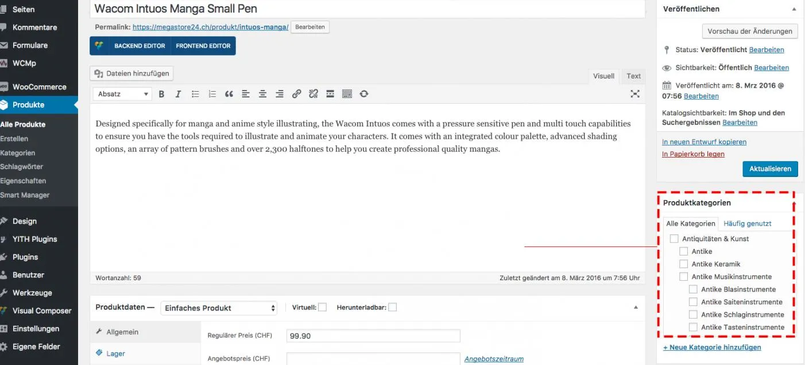Check the Antiquitäten & Kunst category

tap(674, 239)
